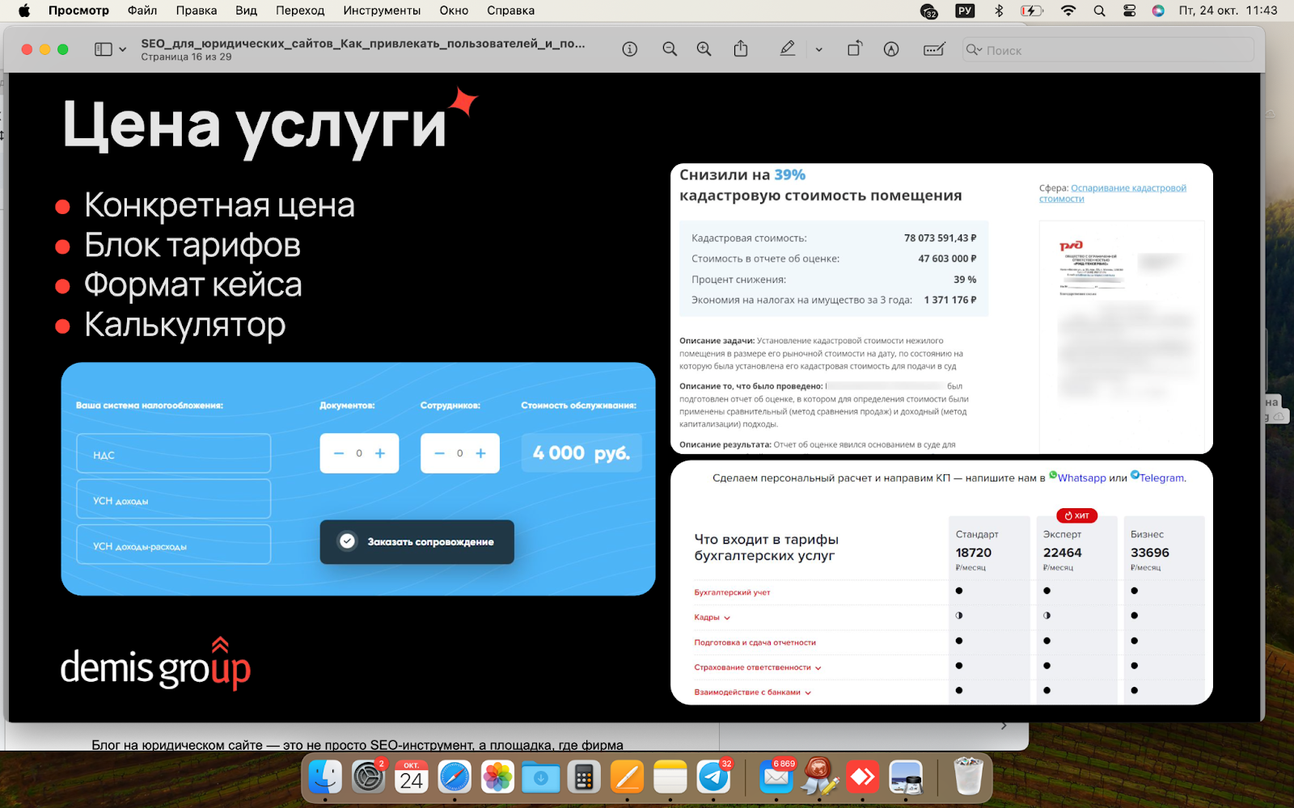Open the highlight color dropdown

click(818, 48)
